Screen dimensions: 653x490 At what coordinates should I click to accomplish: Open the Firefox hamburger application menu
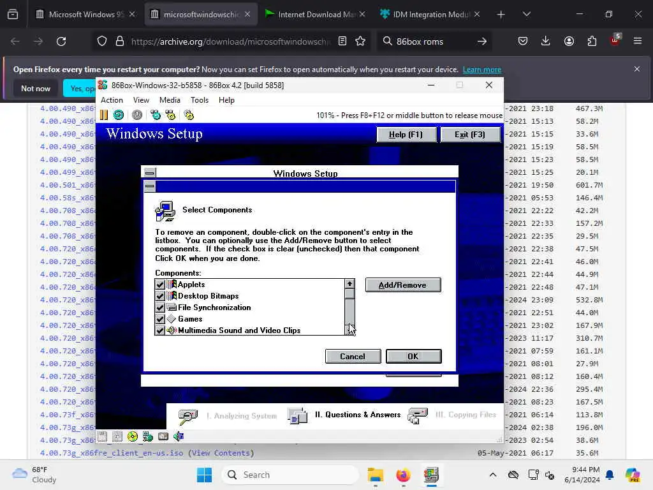click(638, 41)
